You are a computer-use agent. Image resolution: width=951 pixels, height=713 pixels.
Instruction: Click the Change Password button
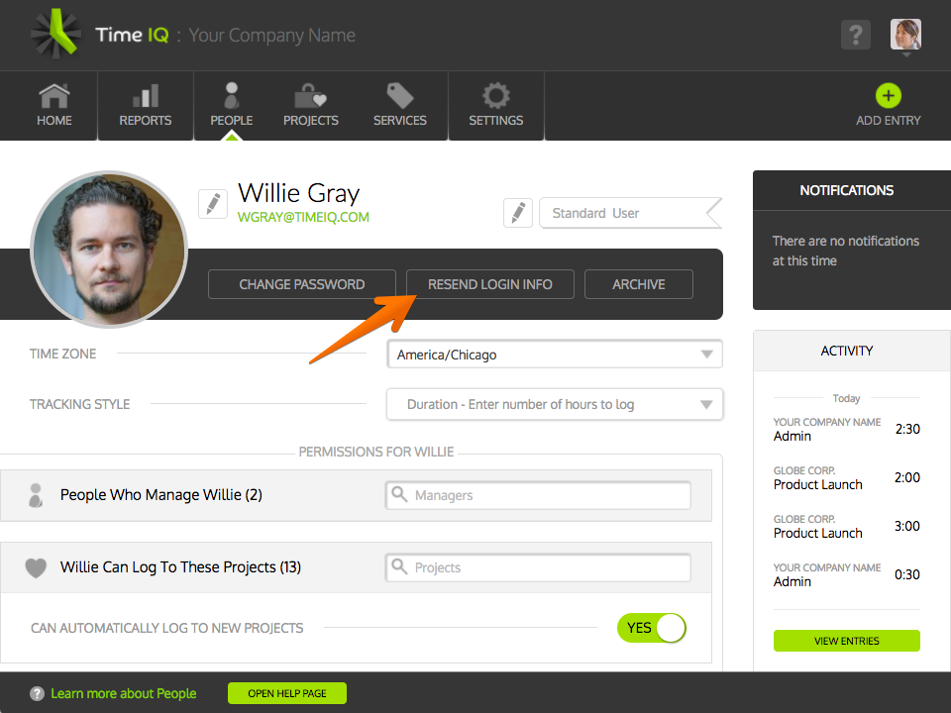[x=302, y=284]
